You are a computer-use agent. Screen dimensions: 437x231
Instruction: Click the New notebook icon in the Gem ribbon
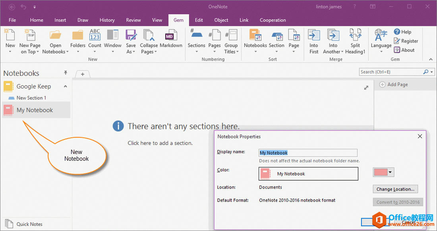[x=10, y=35]
